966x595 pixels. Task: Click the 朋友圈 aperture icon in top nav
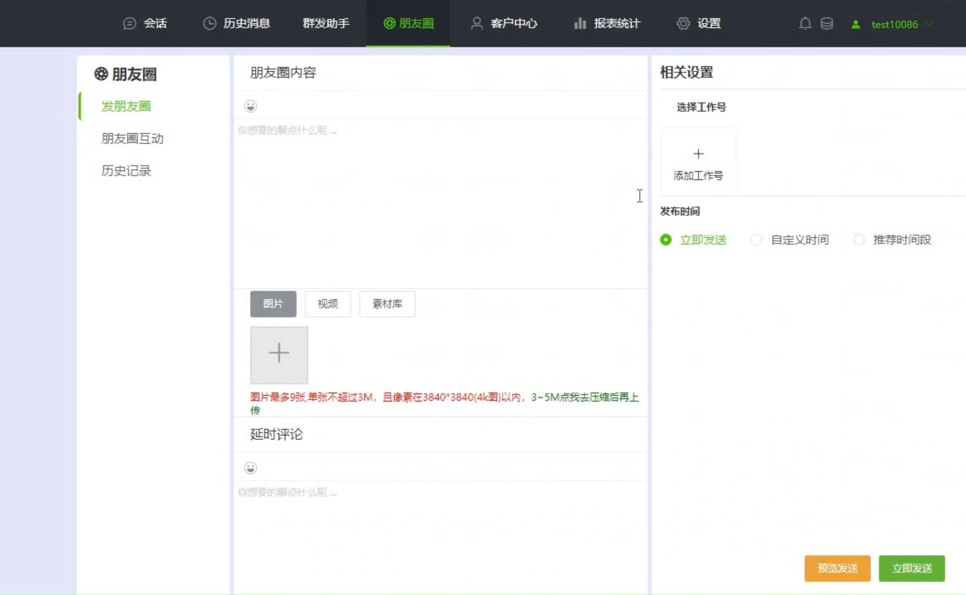coord(389,23)
